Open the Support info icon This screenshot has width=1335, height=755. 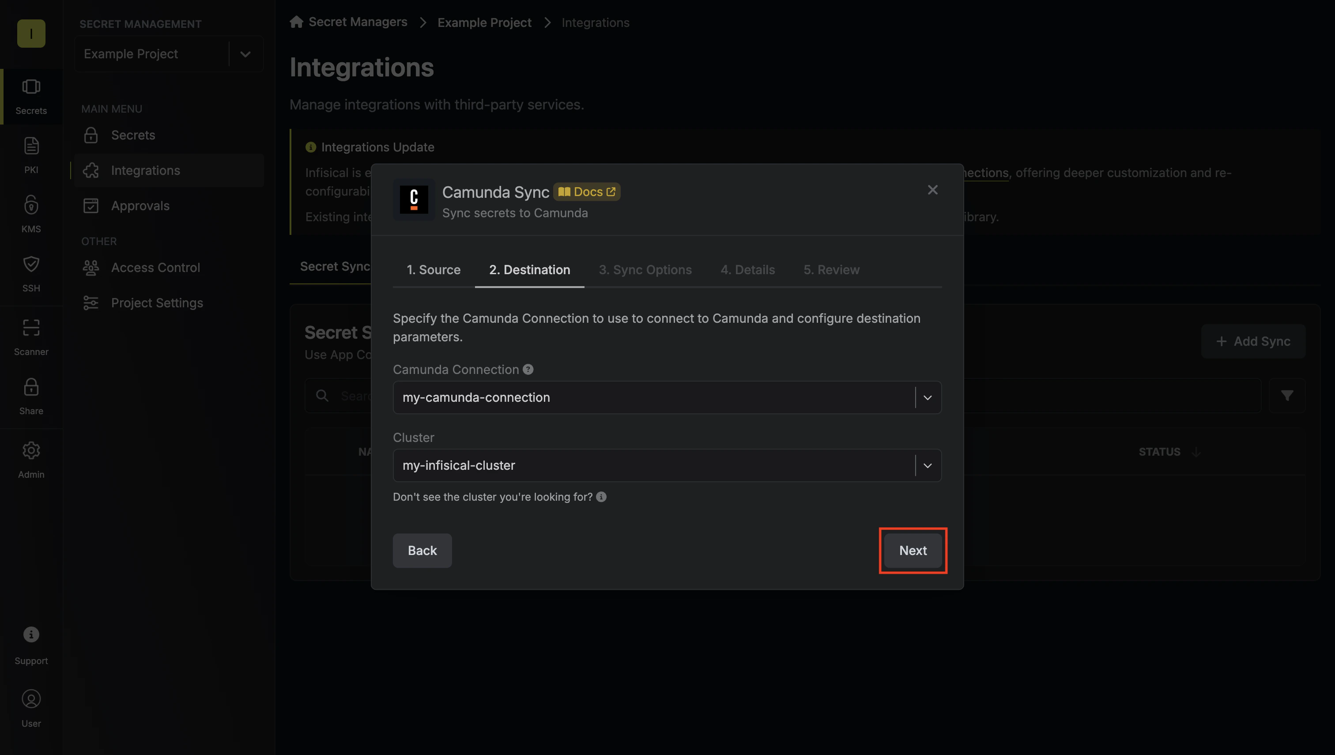(x=31, y=634)
